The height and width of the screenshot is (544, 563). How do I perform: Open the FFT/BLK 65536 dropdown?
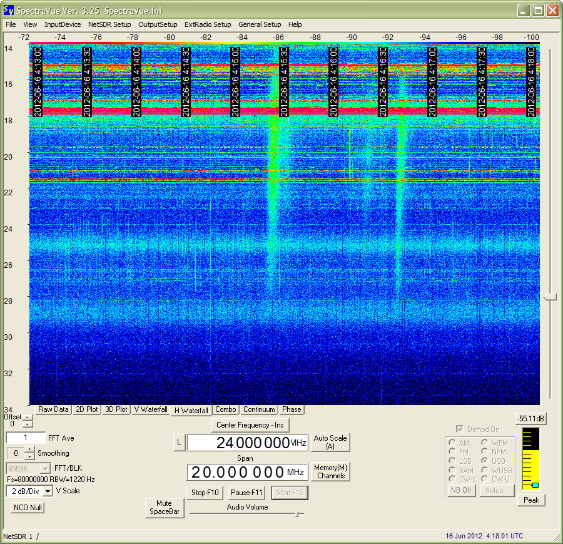45,468
